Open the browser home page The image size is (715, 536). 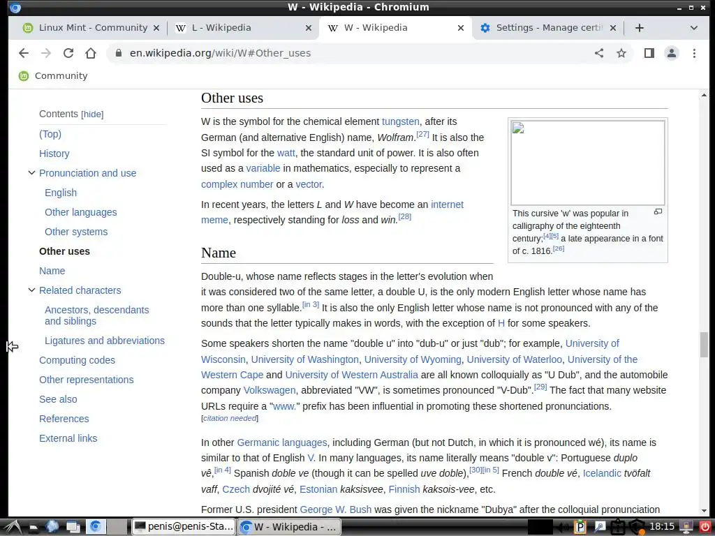(x=91, y=53)
